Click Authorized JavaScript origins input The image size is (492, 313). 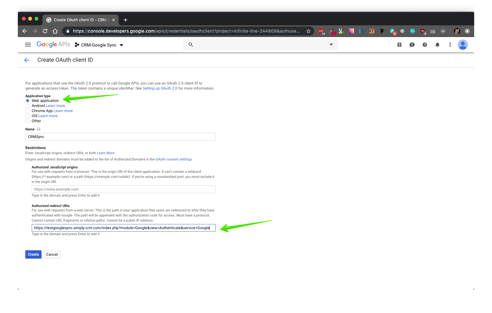click(124, 189)
